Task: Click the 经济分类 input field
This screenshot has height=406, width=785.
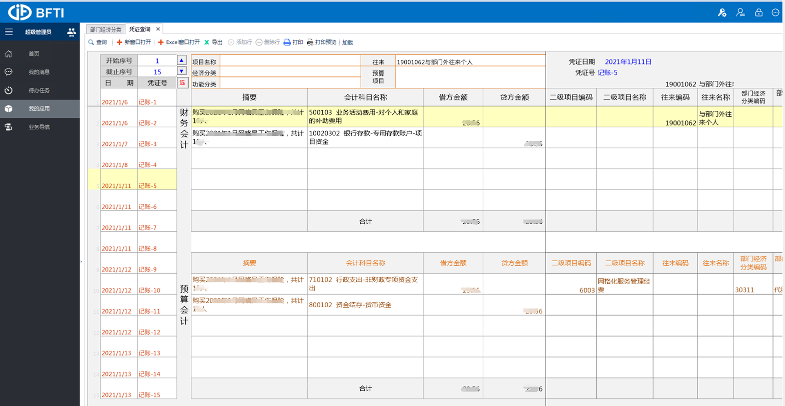Action: (290, 72)
